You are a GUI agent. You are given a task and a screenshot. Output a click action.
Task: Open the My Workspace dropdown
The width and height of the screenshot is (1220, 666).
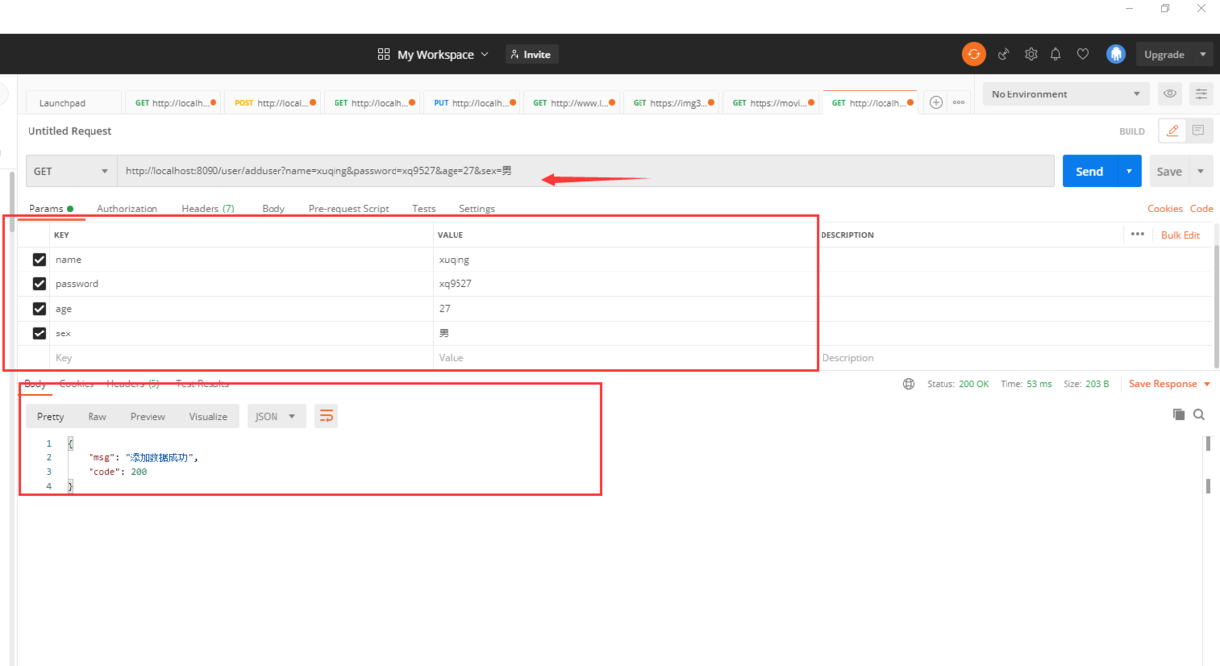pyautogui.click(x=443, y=55)
